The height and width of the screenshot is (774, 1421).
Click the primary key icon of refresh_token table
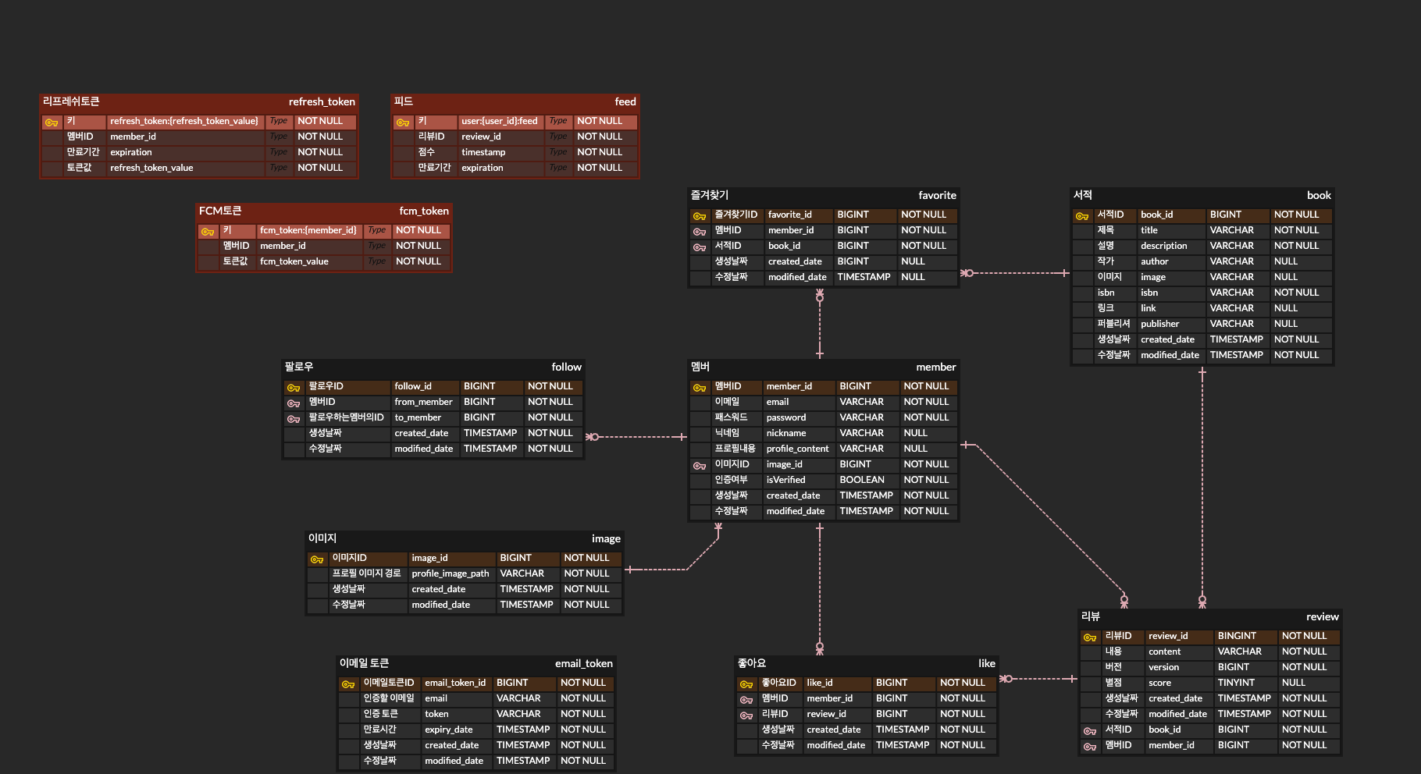pos(52,122)
